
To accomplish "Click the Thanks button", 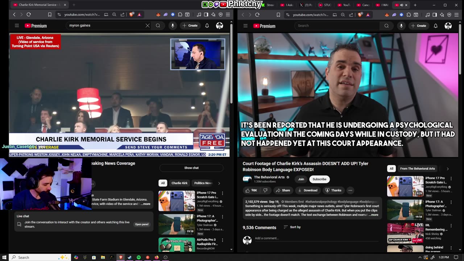I will tap(333, 190).
